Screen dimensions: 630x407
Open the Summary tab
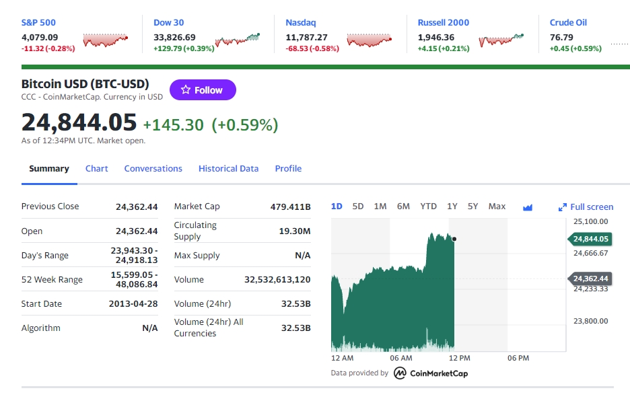click(x=49, y=169)
